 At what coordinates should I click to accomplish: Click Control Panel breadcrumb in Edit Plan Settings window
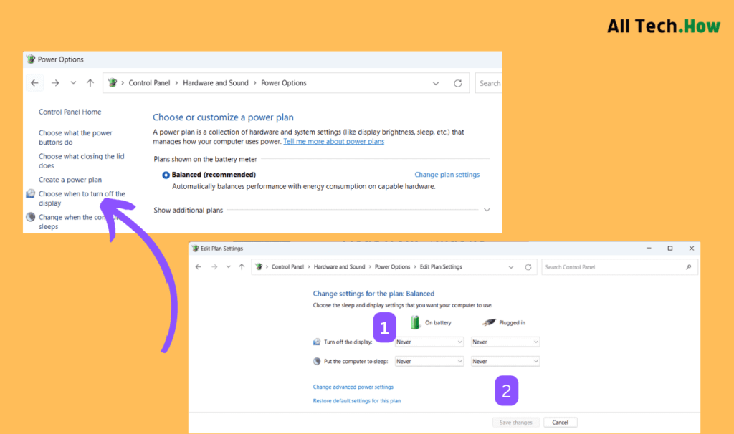[x=288, y=266]
